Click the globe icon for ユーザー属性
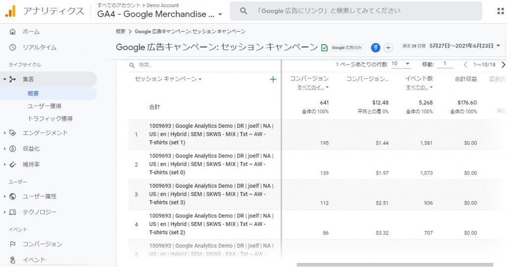Screen dimensions: 507x267 tap(12, 197)
